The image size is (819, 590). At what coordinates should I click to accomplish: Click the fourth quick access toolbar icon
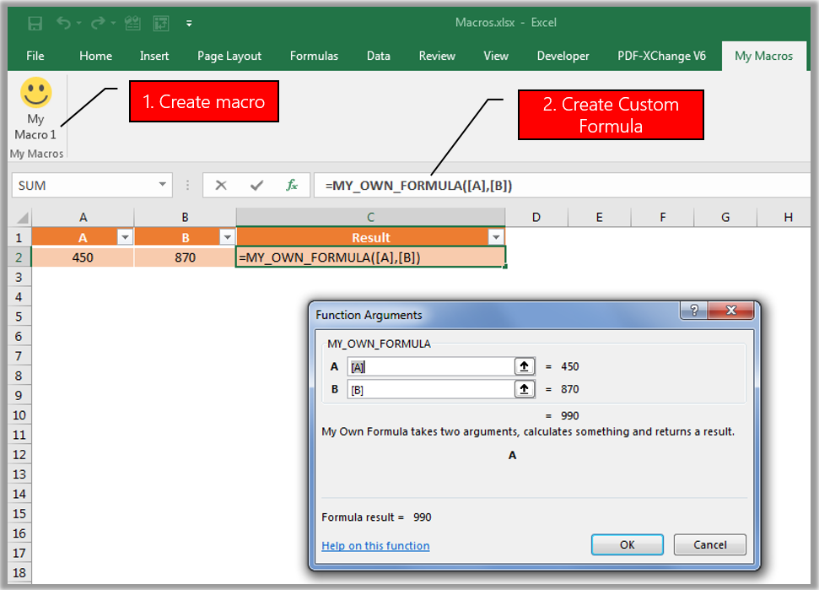click(132, 23)
